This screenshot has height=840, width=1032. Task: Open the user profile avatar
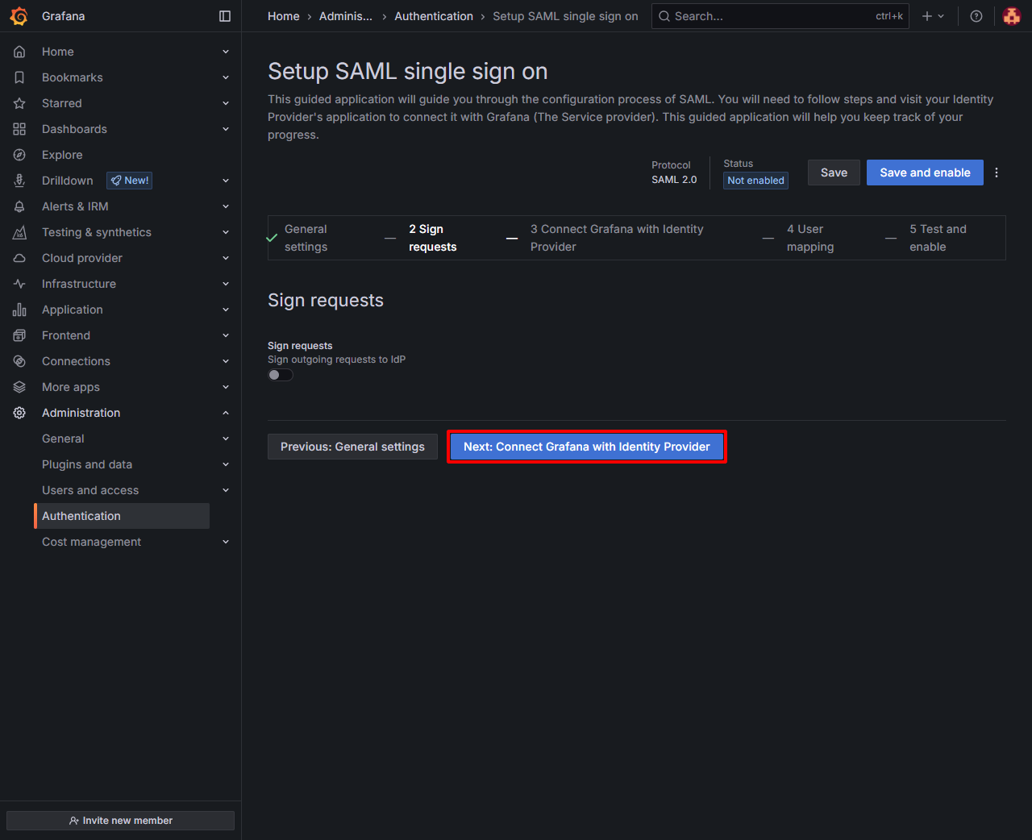[1011, 16]
